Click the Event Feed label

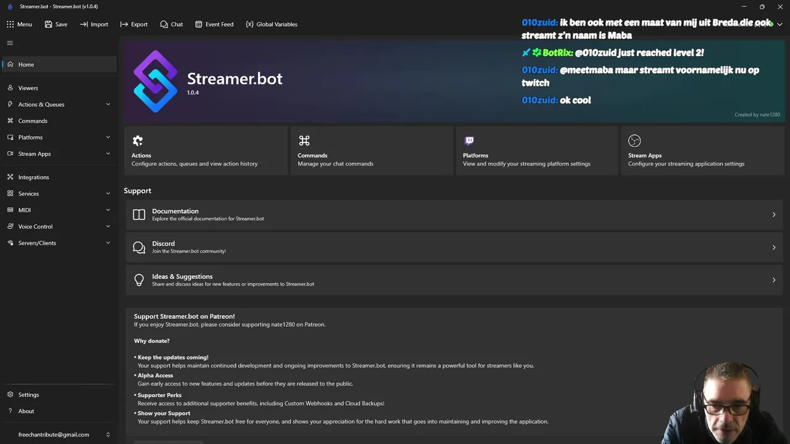[219, 24]
